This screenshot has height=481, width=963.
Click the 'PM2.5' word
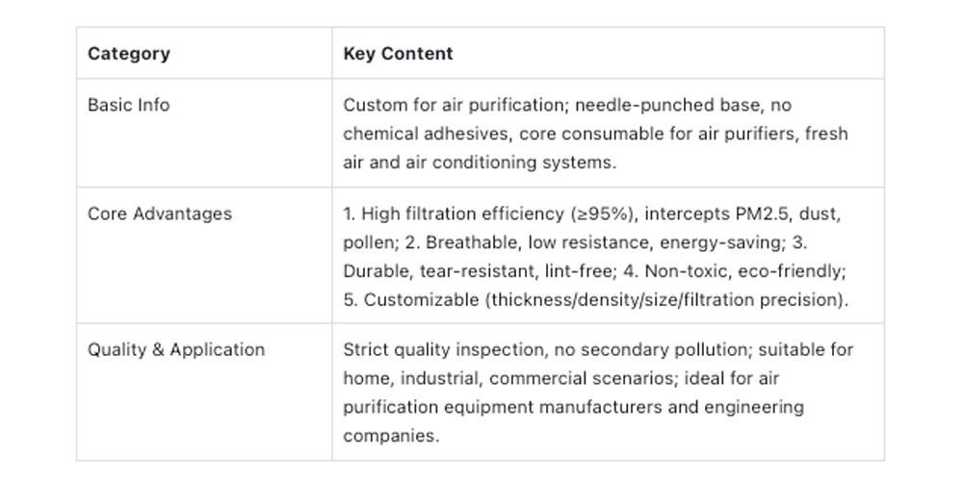coord(756,215)
